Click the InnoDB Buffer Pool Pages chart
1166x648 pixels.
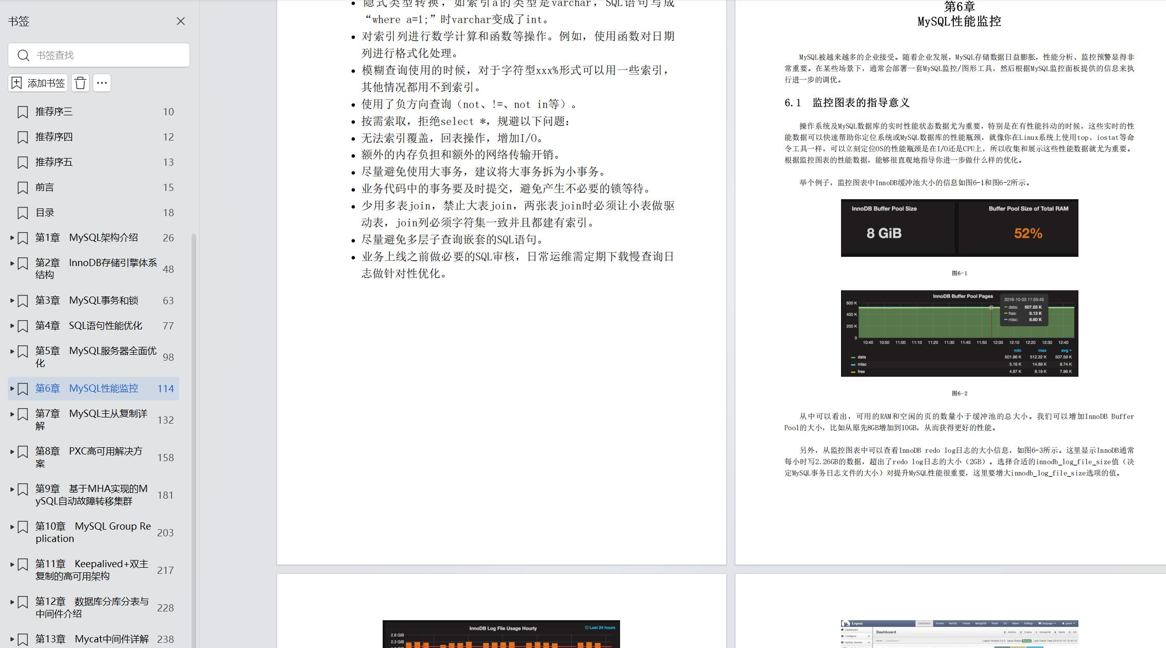[959, 333]
